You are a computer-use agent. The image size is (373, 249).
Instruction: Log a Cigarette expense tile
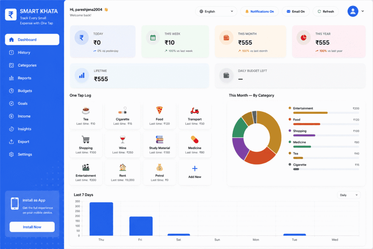(122, 116)
